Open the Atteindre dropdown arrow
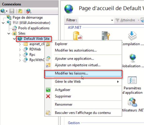Viewport: 144px width, 125px height. pos(139,20)
